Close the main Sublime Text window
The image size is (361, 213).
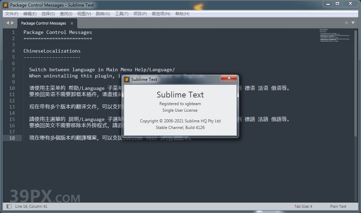point(350,4)
